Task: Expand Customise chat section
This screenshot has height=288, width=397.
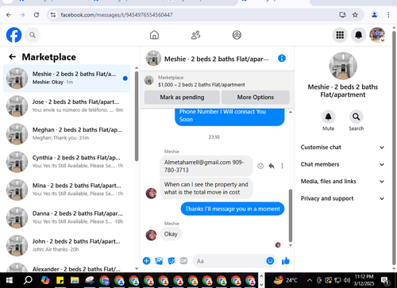Action: (342, 148)
